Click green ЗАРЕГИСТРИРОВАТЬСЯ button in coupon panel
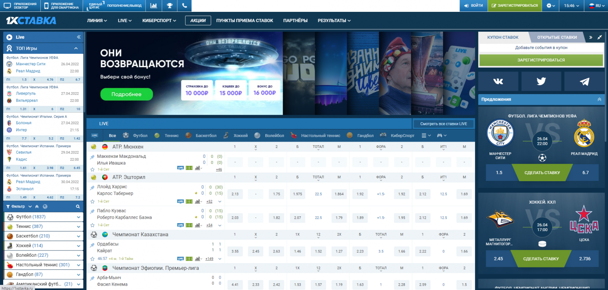This screenshot has height=290, width=608. [x=541, y=60]
